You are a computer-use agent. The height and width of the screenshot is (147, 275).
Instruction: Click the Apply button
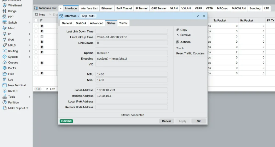coord(182,121)
